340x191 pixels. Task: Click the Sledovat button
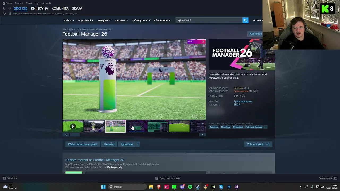(x=109, y=144)
